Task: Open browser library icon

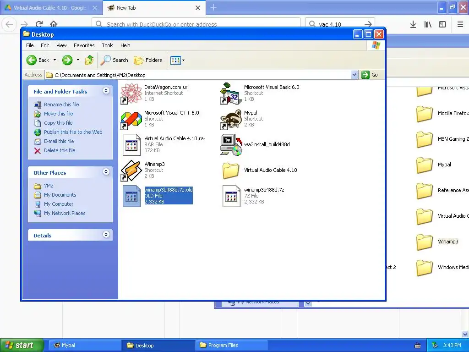Action: (x=428, y=24)
